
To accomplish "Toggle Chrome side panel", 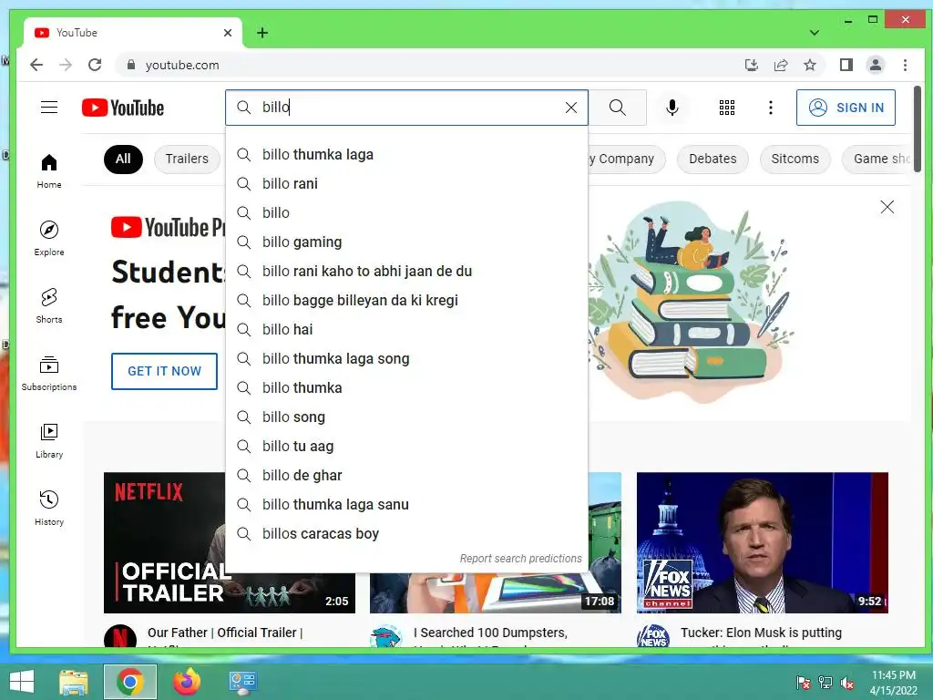I will (846, 65).
